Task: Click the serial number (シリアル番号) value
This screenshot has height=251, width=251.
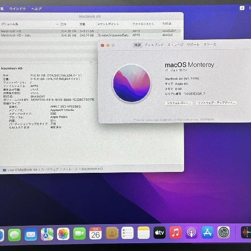Action: pos(194,94)
